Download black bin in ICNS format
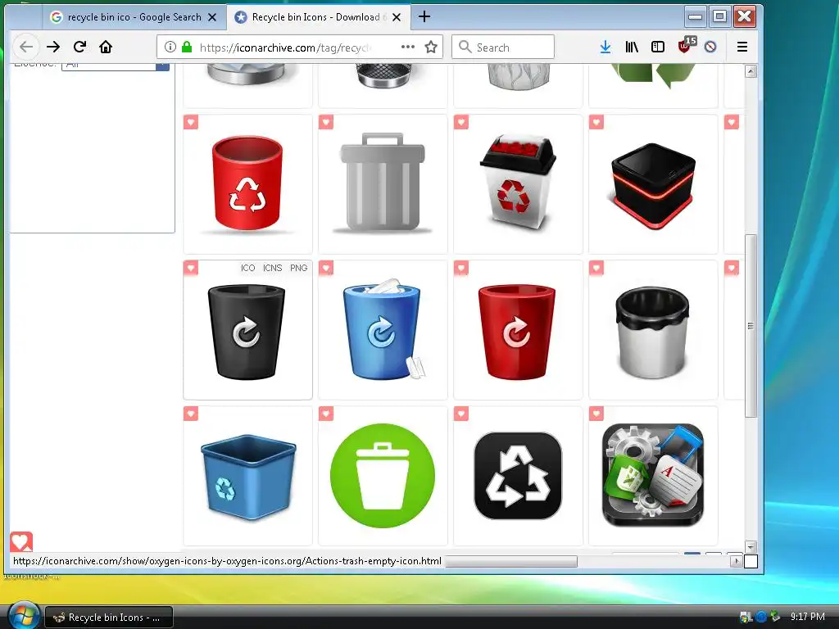Viewport: 839px width, 629px height. [x=272, y=268]
